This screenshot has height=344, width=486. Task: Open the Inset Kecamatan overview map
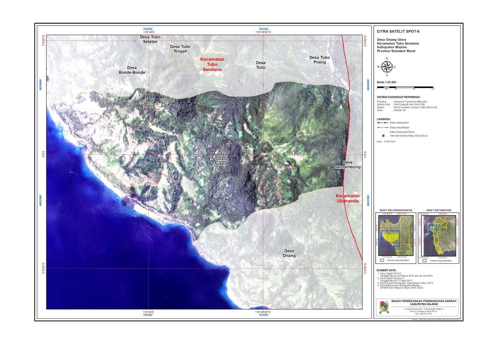438,235
